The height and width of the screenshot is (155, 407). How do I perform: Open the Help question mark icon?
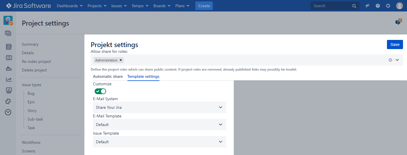[378, 6]
